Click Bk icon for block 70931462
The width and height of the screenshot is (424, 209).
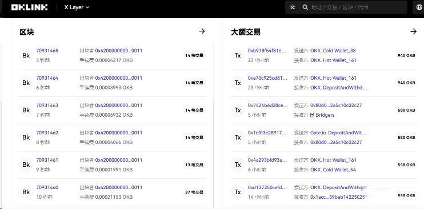click(26, 137)
